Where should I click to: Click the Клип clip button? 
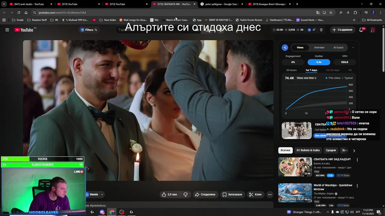(x=255, y=194)
